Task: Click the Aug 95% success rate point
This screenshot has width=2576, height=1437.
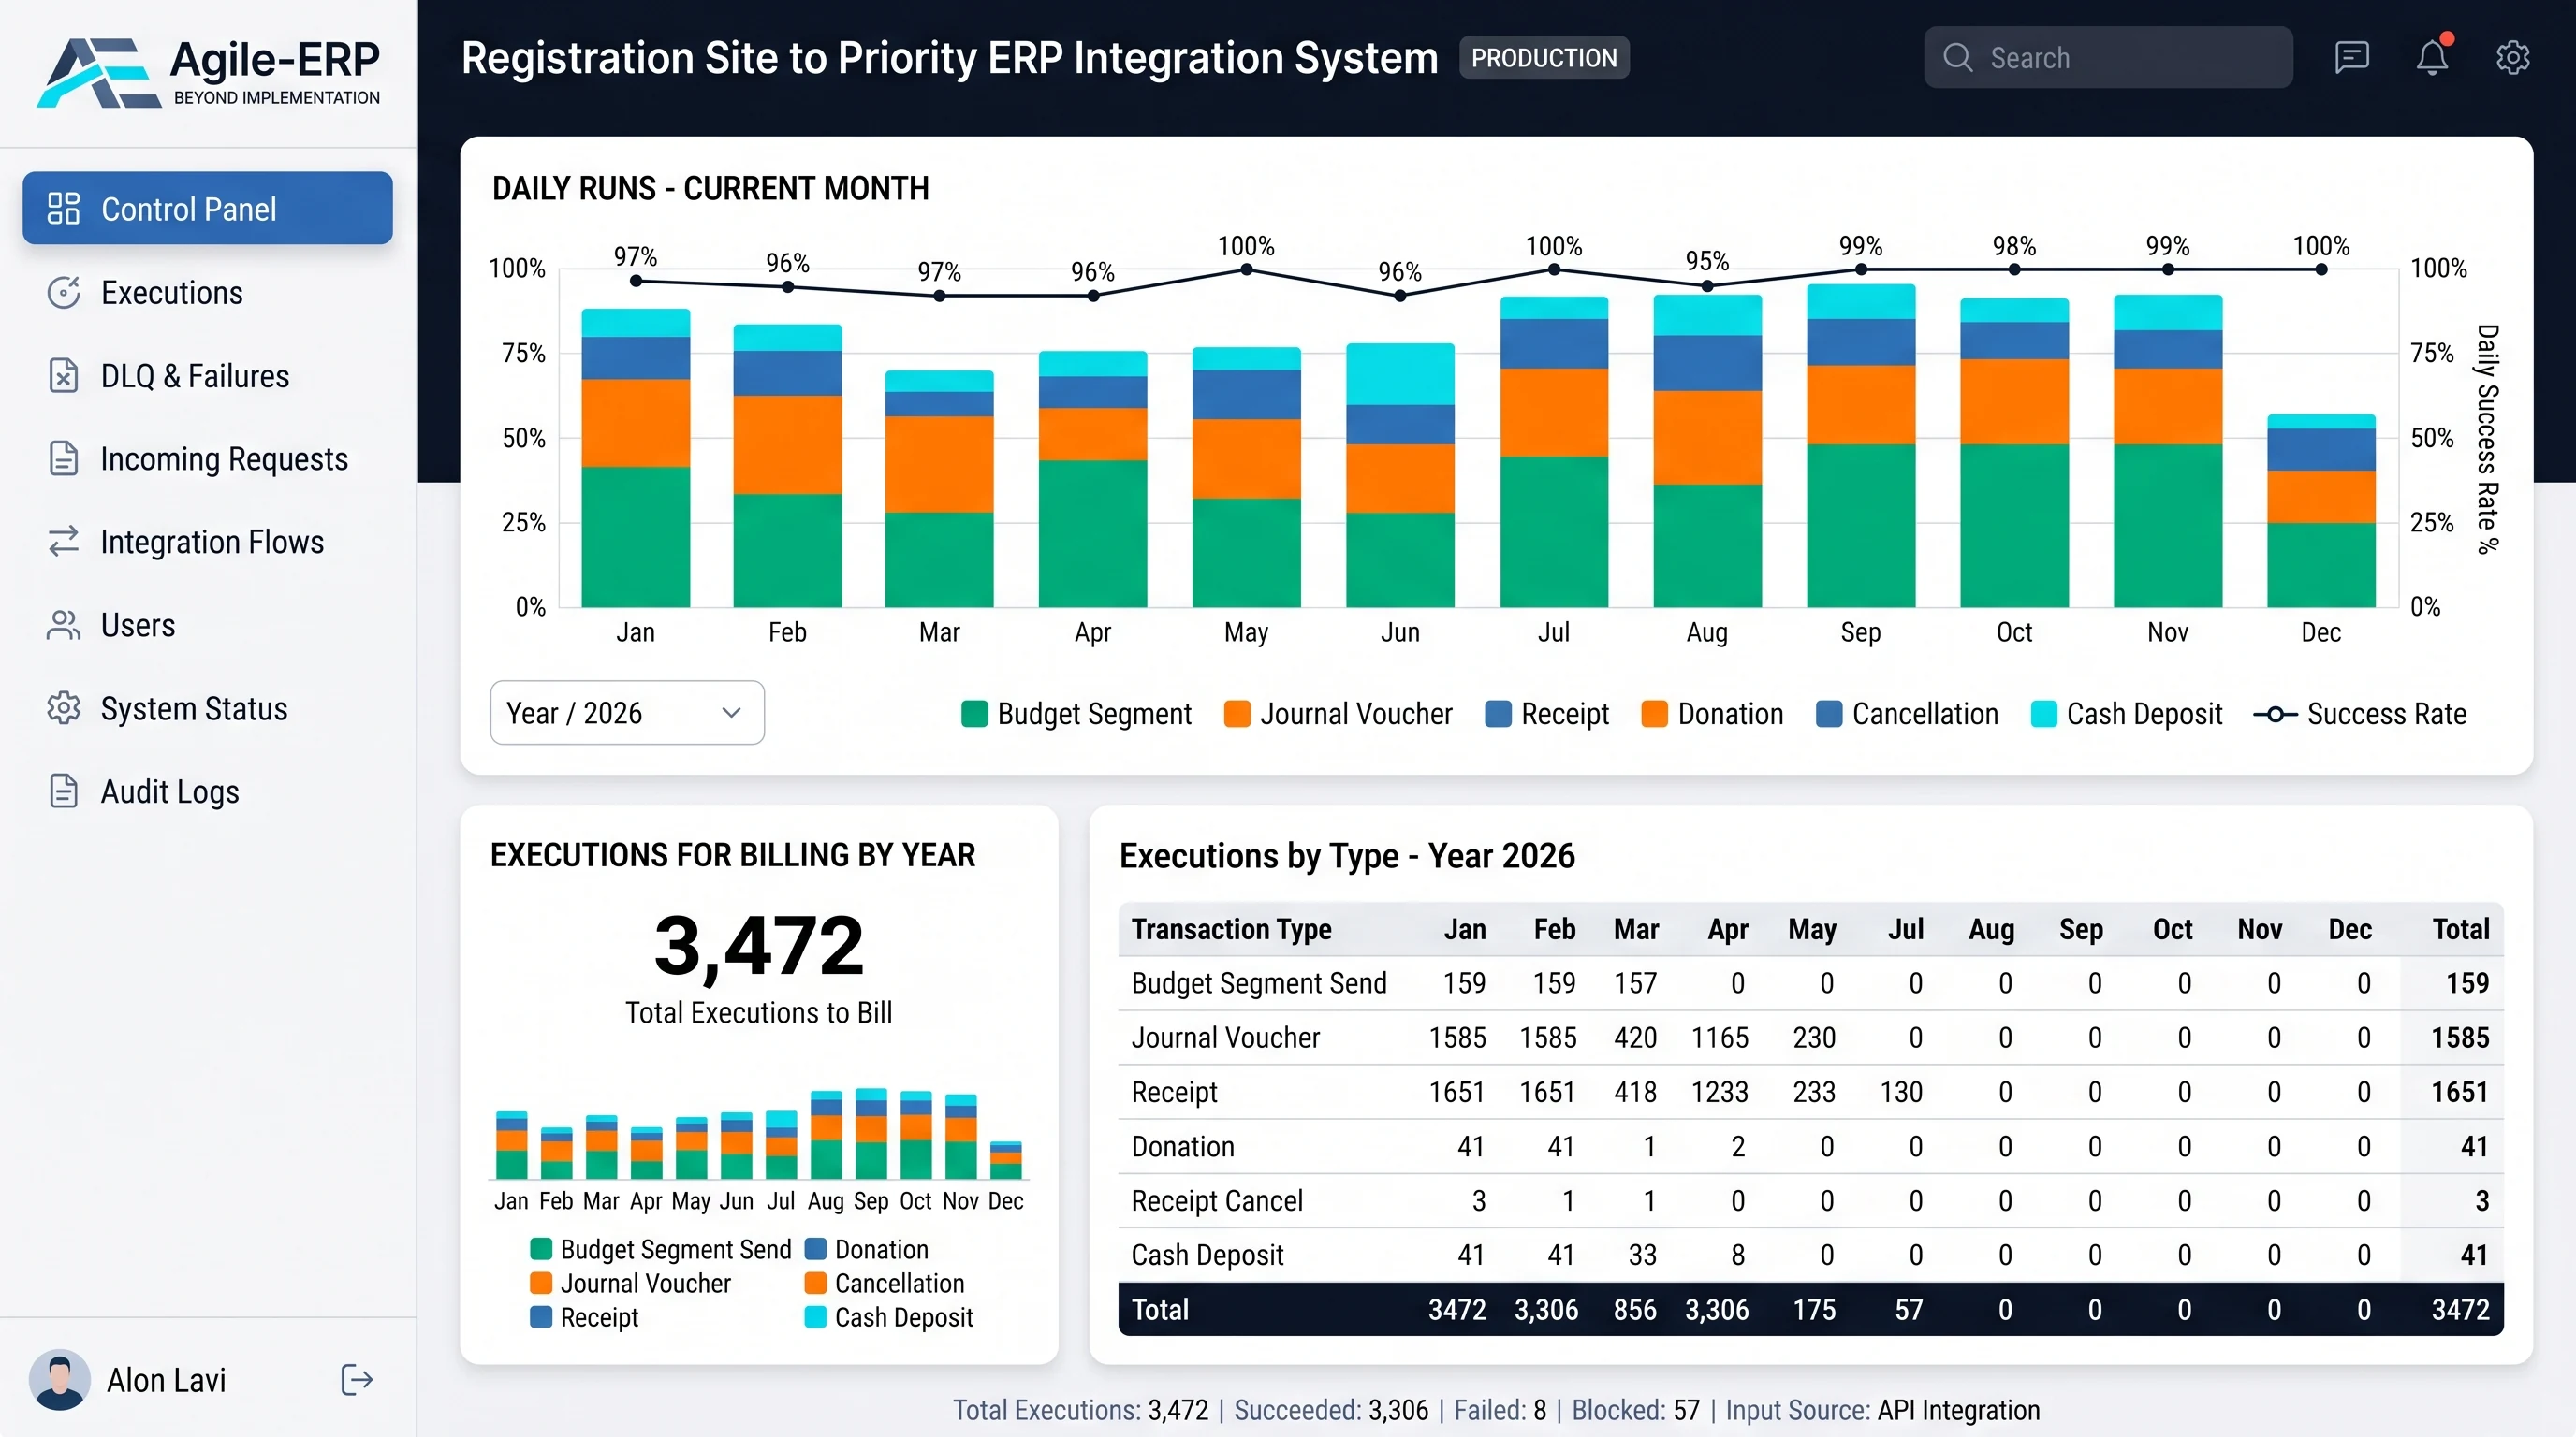Action: click(x=1707, y=285)
